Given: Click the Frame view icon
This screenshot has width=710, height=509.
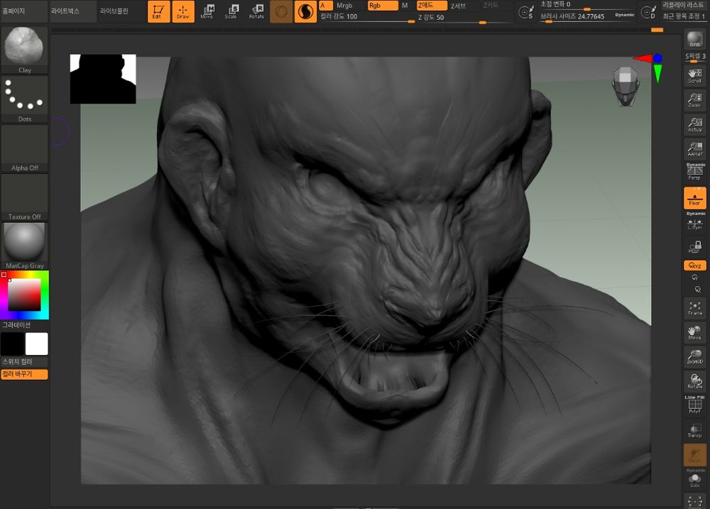Looking at the screenshot, I should (694, 308).
